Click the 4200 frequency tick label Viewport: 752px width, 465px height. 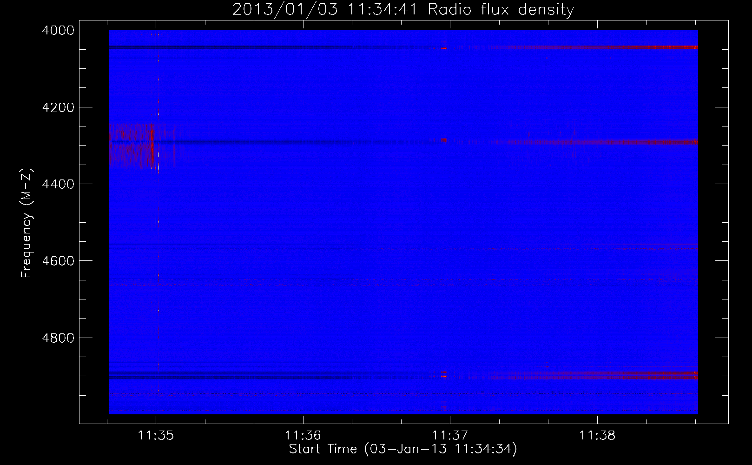58,107
